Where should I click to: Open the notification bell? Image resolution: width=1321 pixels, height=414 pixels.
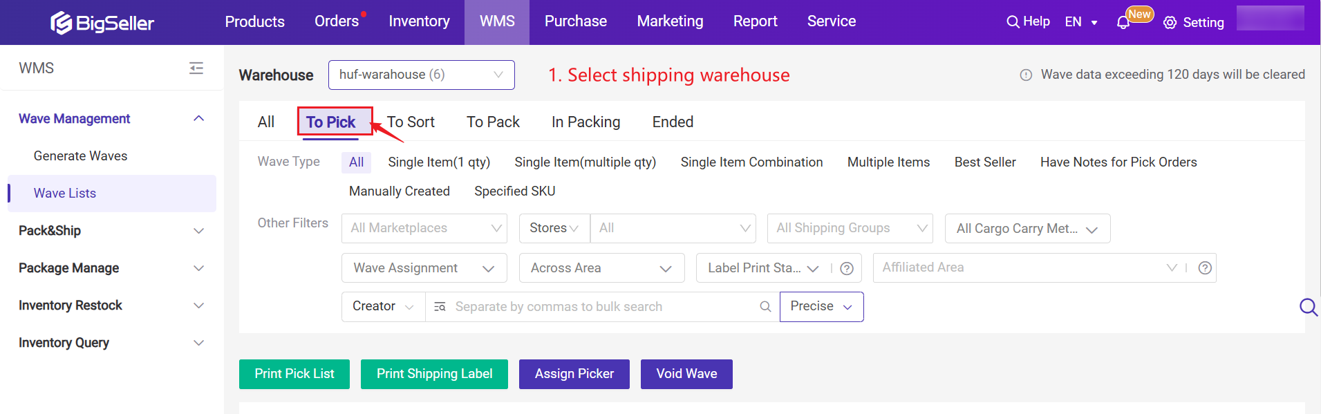point(1123,23)
